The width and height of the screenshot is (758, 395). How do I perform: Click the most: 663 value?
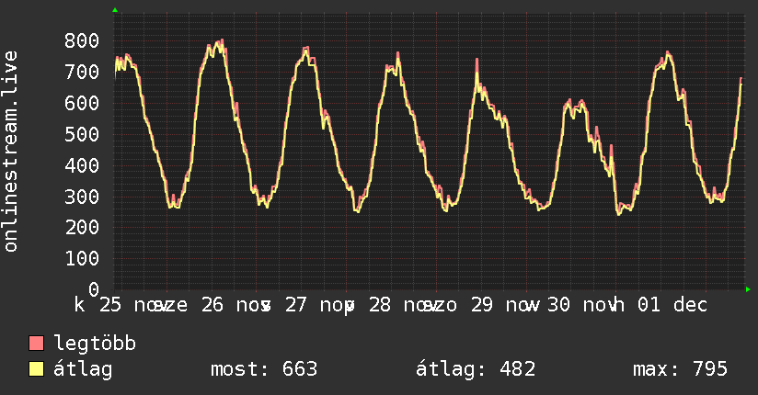click(264, 369)
